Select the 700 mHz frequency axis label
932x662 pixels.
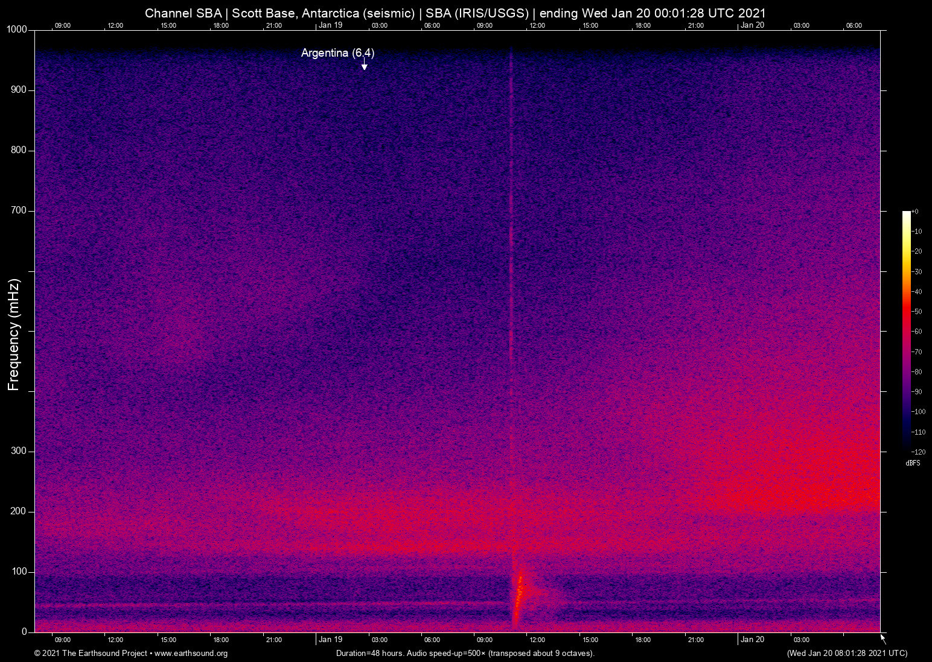19,210
